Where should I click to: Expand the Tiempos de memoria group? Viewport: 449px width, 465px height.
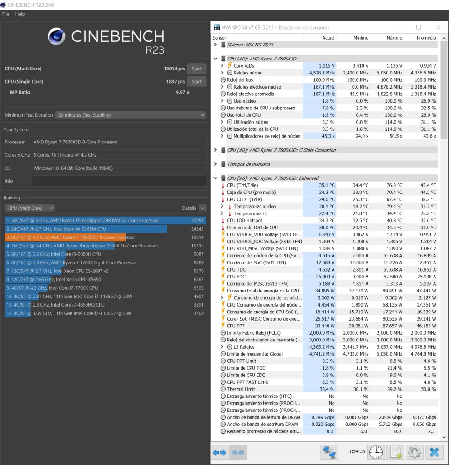pos(216,164)
